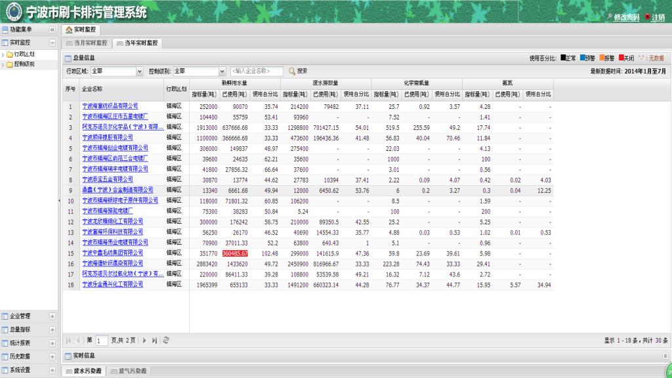Refresh the table with the reload icon
The width and height of the screenshot is (672, 378).
[x=166, y=341]
